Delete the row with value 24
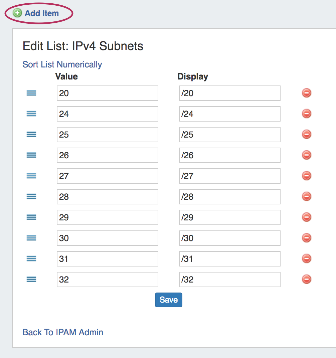The height and width of the screenshot is (358, 336). tap(306, 114)
